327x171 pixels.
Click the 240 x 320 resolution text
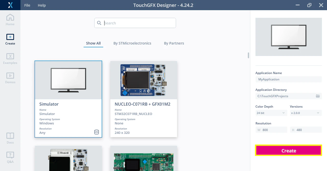122,133
